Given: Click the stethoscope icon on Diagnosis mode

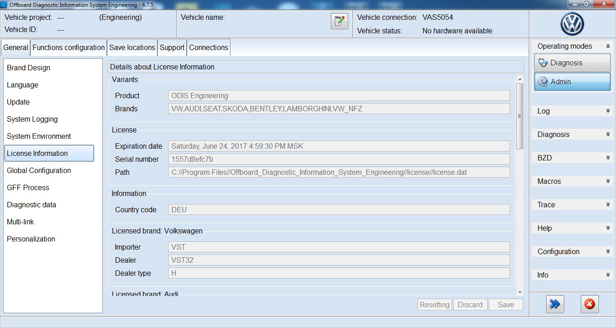Looking at the screenshot, I should click(x=543, y=63).
